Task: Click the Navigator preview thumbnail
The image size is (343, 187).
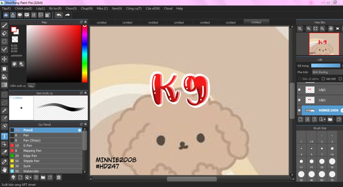Action: [324, 44]
